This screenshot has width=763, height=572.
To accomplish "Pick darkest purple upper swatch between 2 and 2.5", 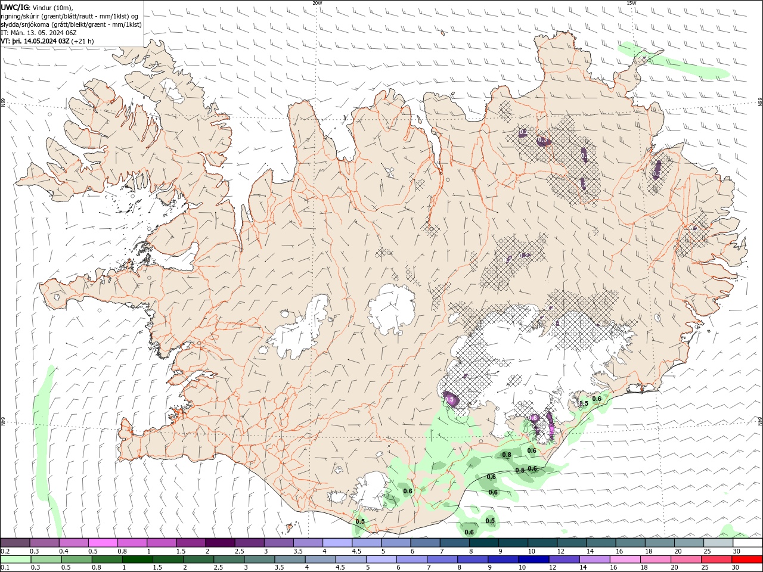I will 220,543.
